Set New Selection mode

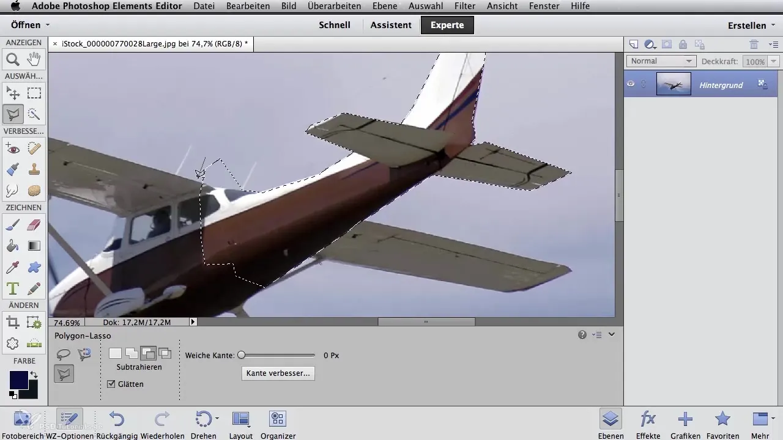(115, 353)
